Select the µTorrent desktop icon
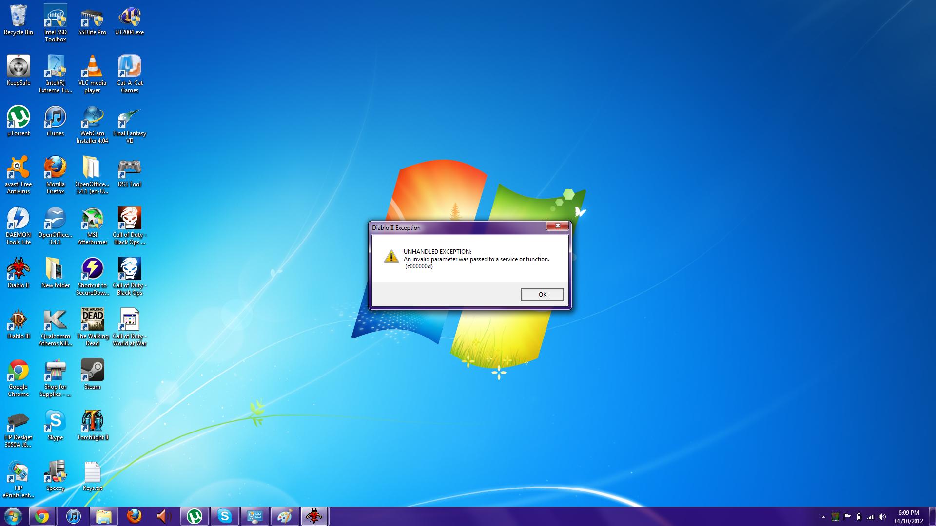Viewport: 936px width, 526px height. pyautogui.click(x=19, y=122)
